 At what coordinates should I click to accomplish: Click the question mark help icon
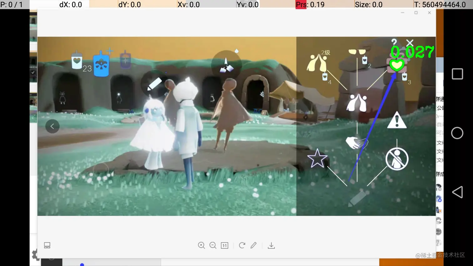point(394,42)
